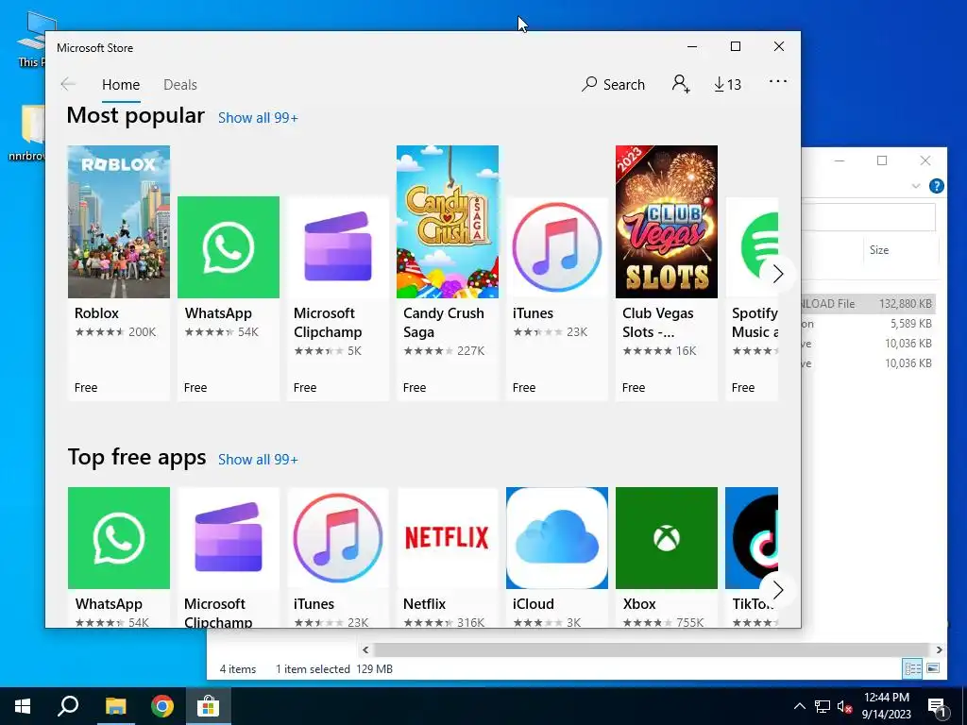Open iTunes icon in Top free apps
This screenshot has width=967, height=725.
click(338, 537)
